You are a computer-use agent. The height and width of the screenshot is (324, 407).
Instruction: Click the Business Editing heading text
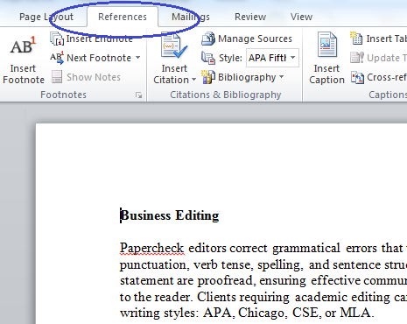[x=170, y=215]
